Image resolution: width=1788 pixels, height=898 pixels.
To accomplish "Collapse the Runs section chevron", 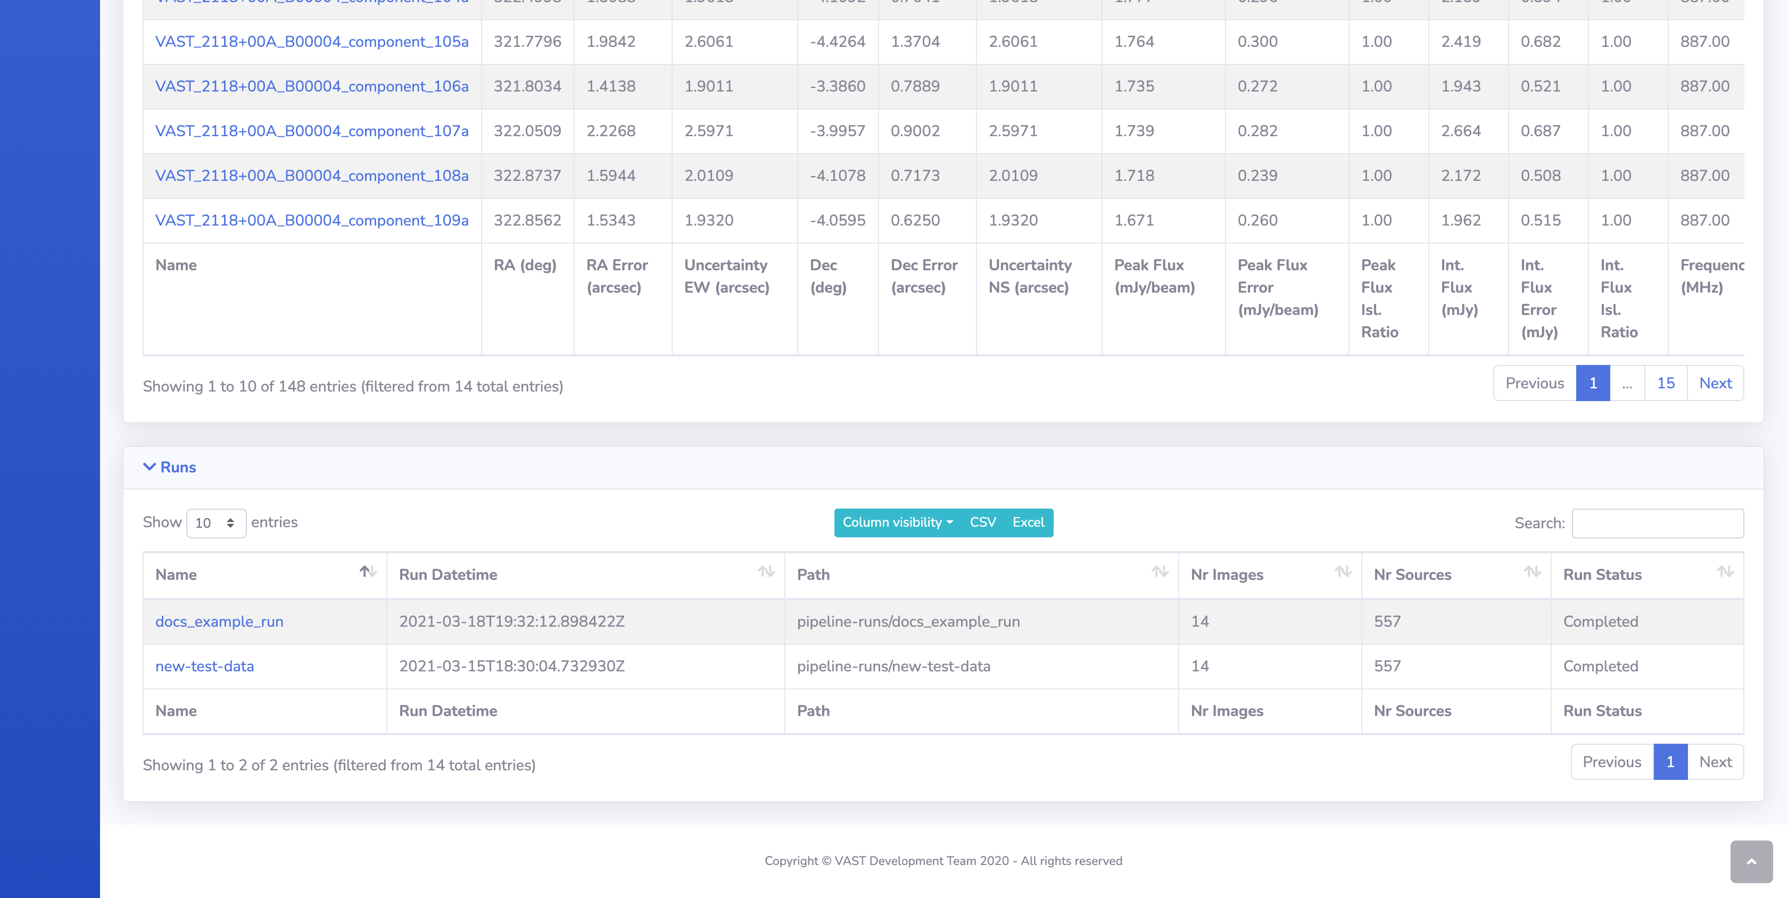I will coord(148,467).
